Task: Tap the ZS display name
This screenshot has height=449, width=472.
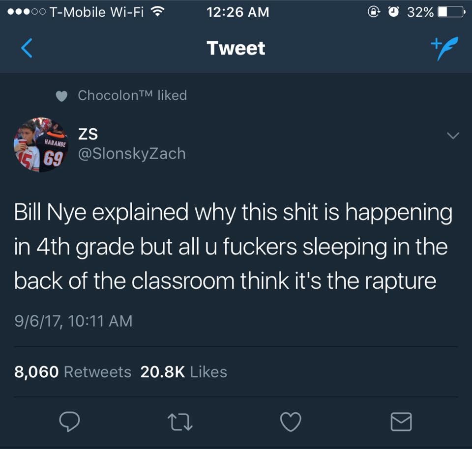Action: click(88, 134)
